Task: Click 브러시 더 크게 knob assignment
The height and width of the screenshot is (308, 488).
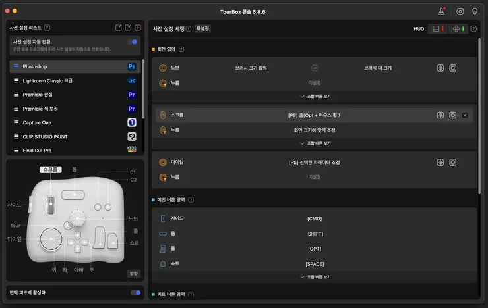Action: [x=378, y=68]
